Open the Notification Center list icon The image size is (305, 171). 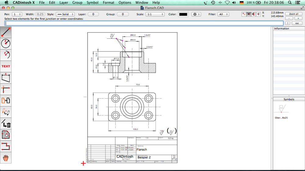click(x=297, y=2)
